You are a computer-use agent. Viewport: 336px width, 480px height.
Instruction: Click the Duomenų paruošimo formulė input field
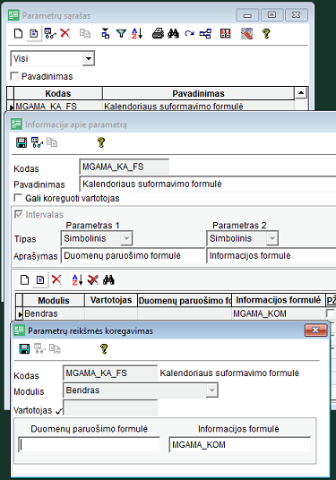click(x=89, y=445)
